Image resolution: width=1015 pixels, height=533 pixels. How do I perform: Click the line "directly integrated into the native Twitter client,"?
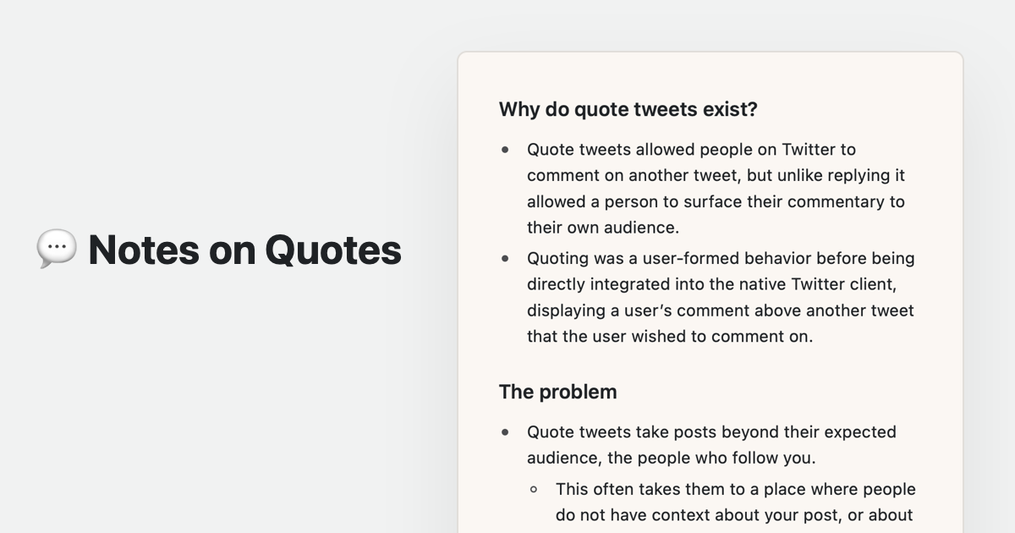pos(710,284)
